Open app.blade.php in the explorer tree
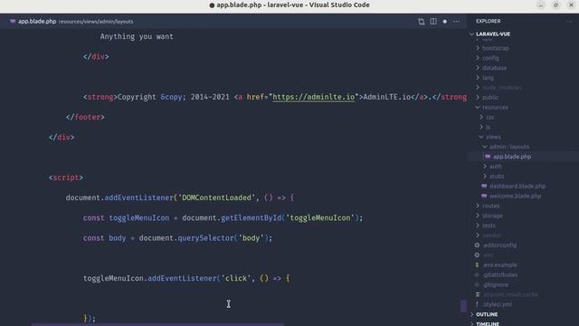Screen dimensions: 579x326 point(512,157)
